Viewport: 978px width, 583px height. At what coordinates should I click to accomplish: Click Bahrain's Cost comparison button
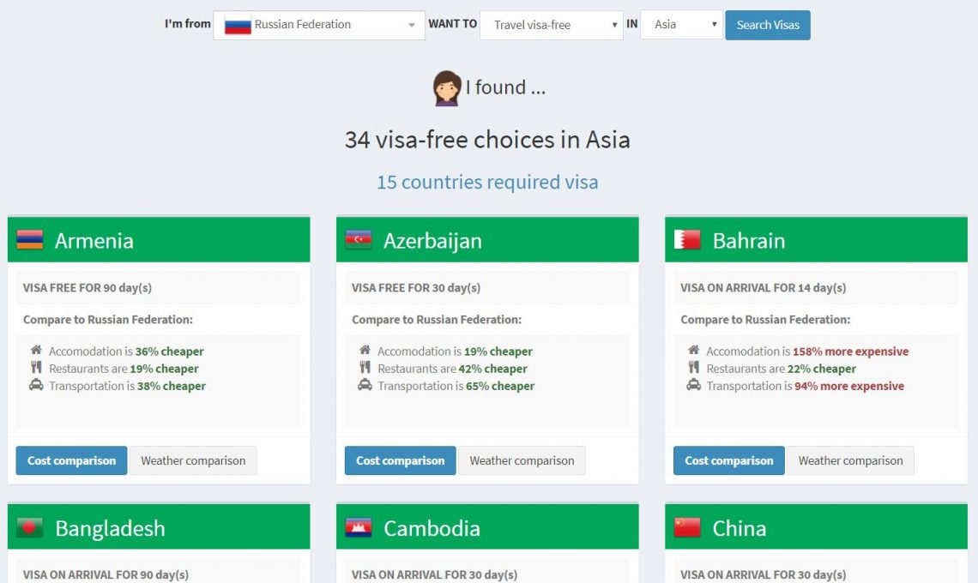[728, 460]
